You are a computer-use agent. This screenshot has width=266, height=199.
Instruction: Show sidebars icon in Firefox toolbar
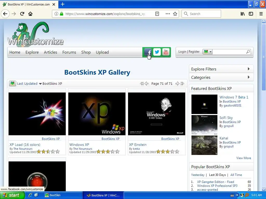(251, 14)
